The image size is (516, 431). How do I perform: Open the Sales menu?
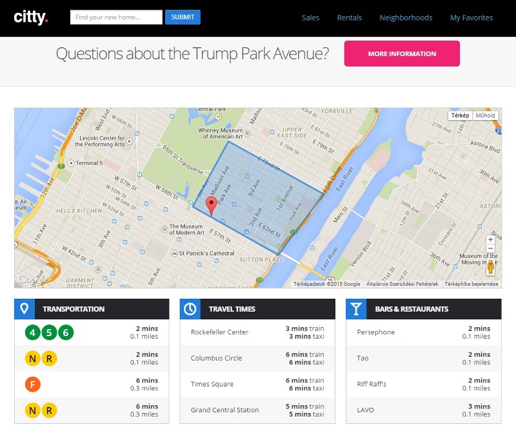click(x=310, y=18)
